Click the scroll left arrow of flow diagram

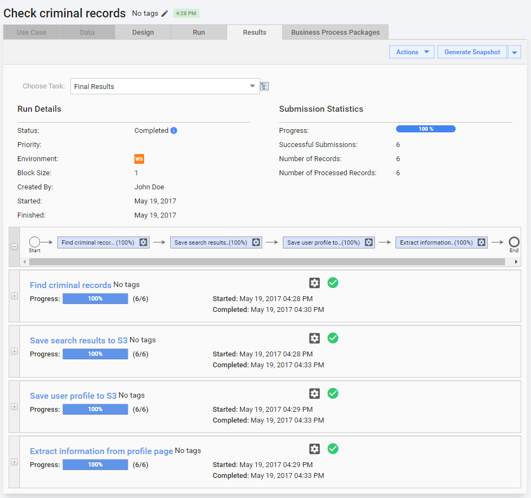coord(24,261)
